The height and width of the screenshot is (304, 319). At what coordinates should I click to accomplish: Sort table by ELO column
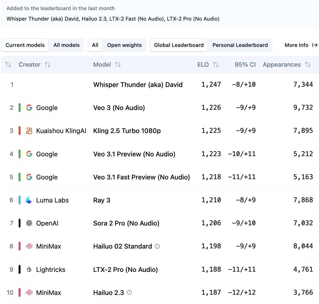tap(216, 65)
